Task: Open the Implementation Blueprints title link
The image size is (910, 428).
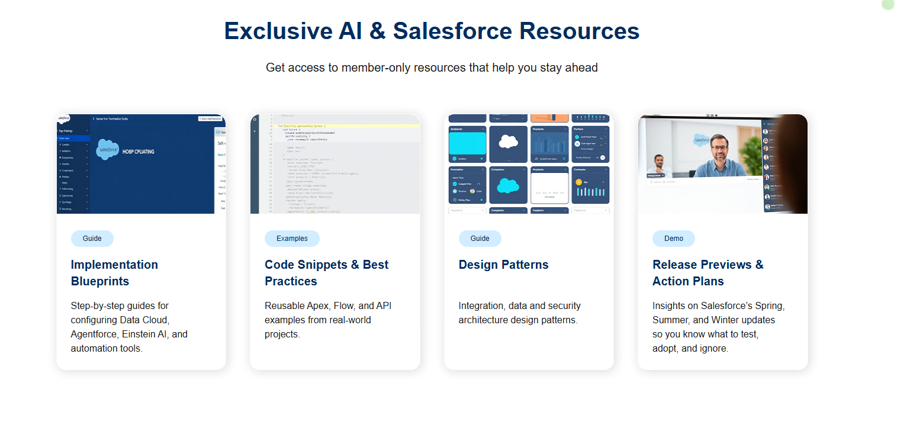Action: click(x=114, y=273)
